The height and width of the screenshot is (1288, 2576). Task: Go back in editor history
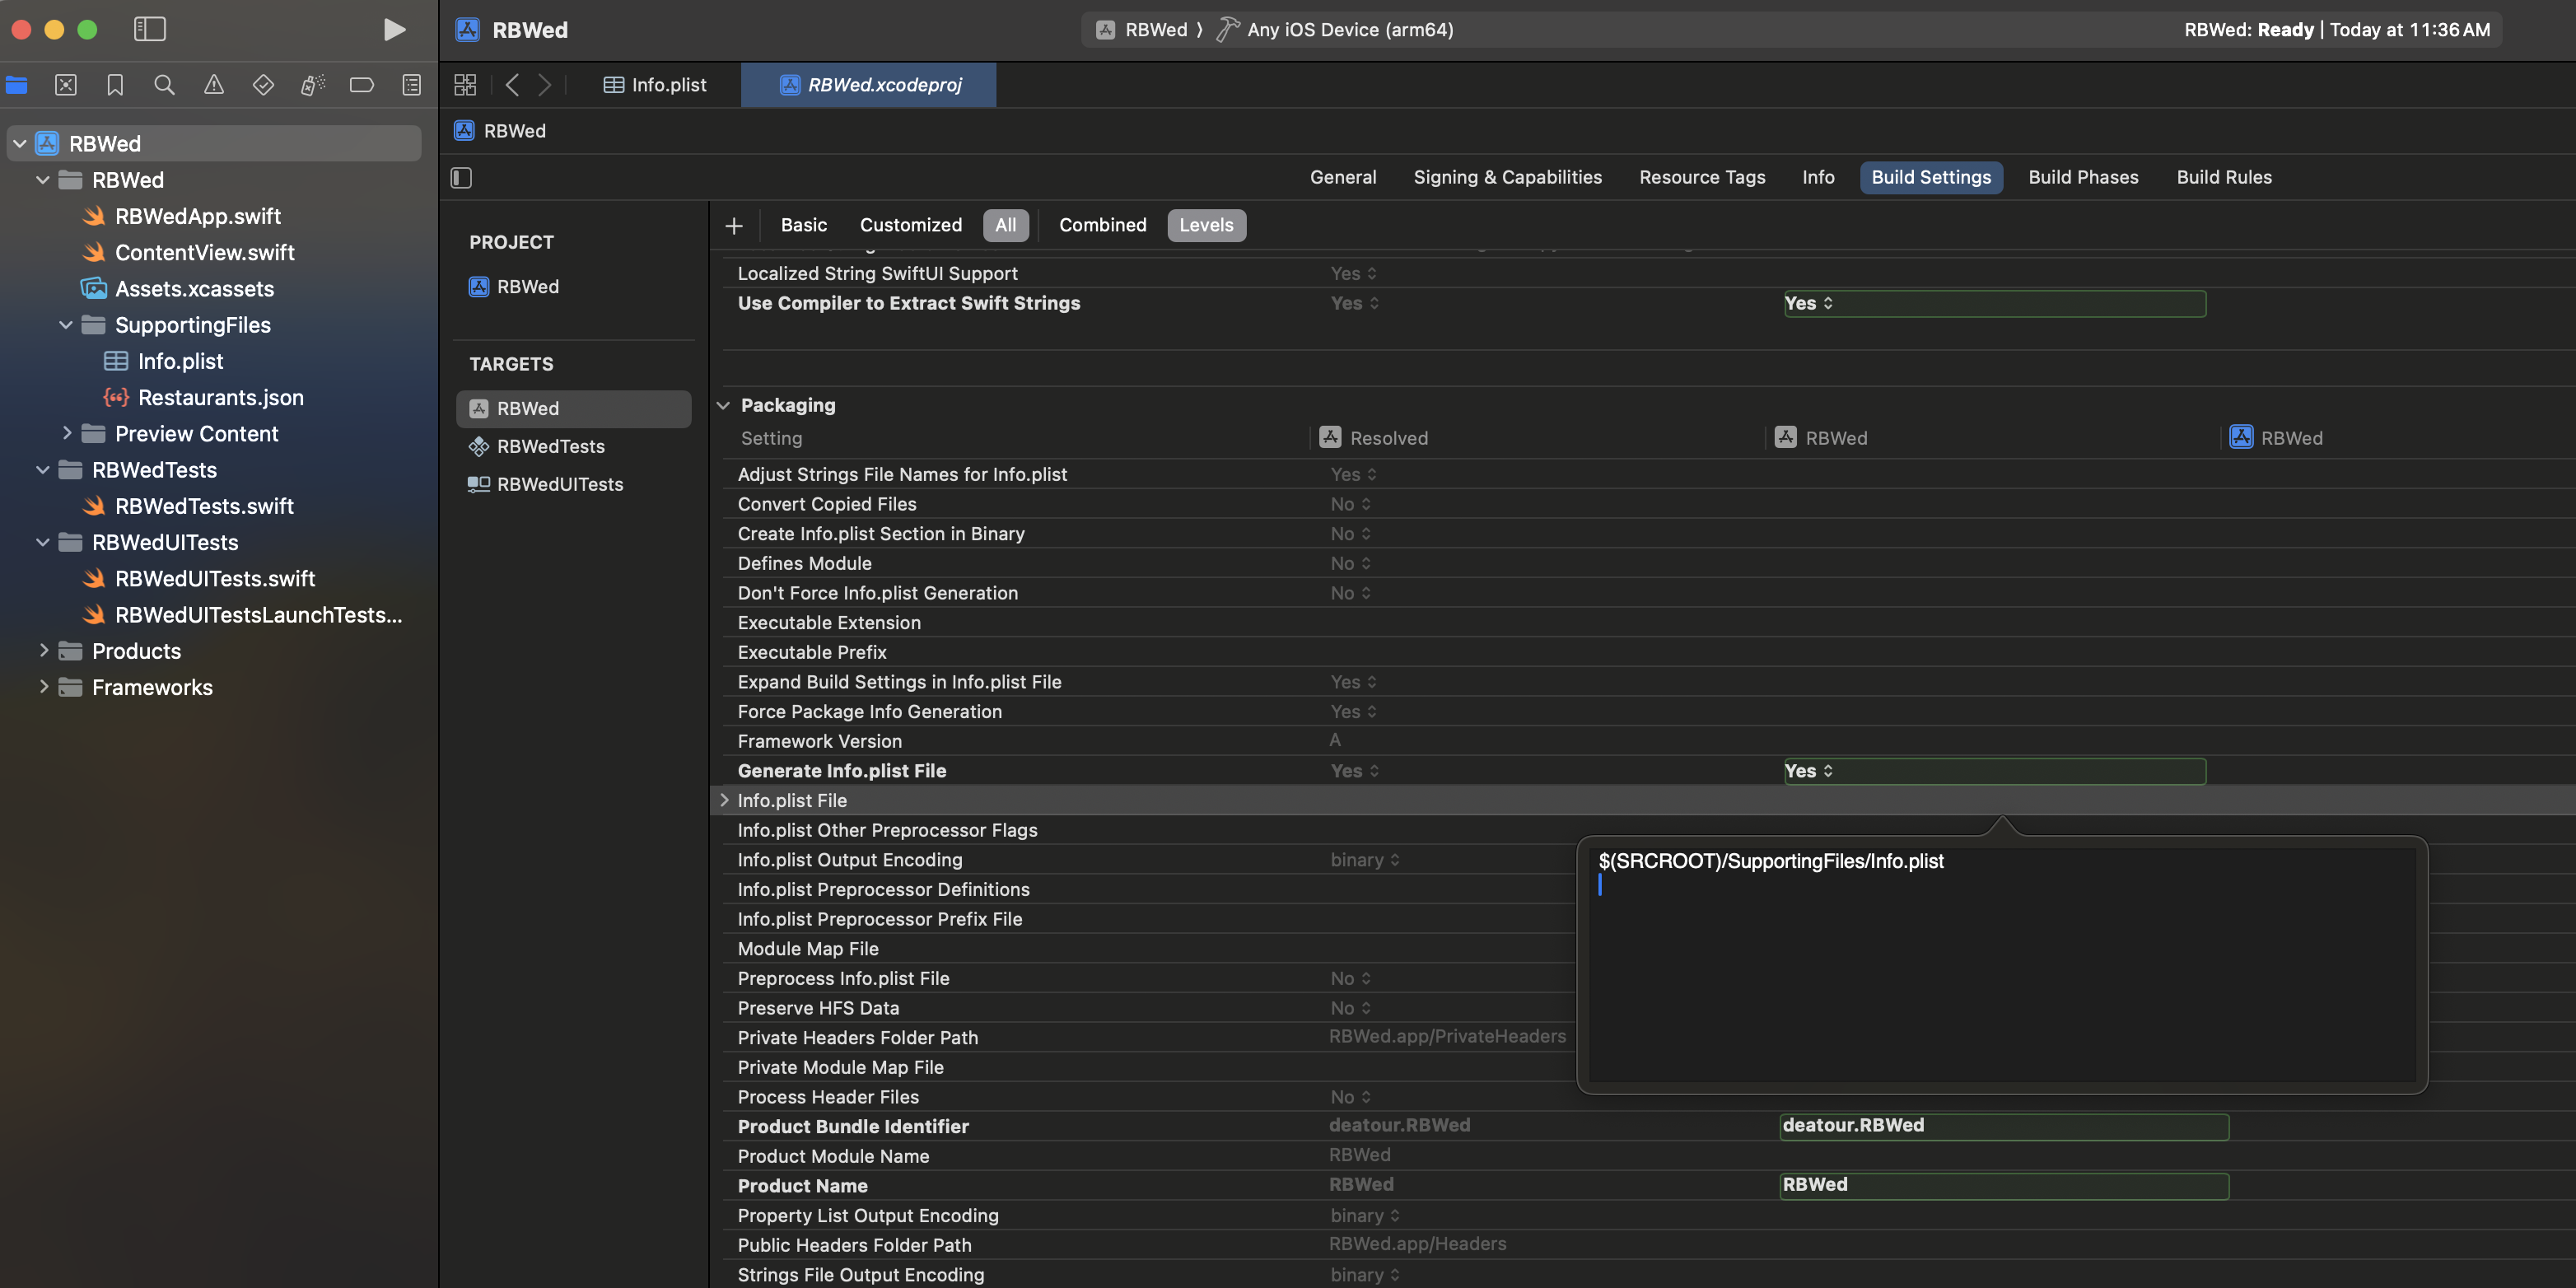[512, 85]
